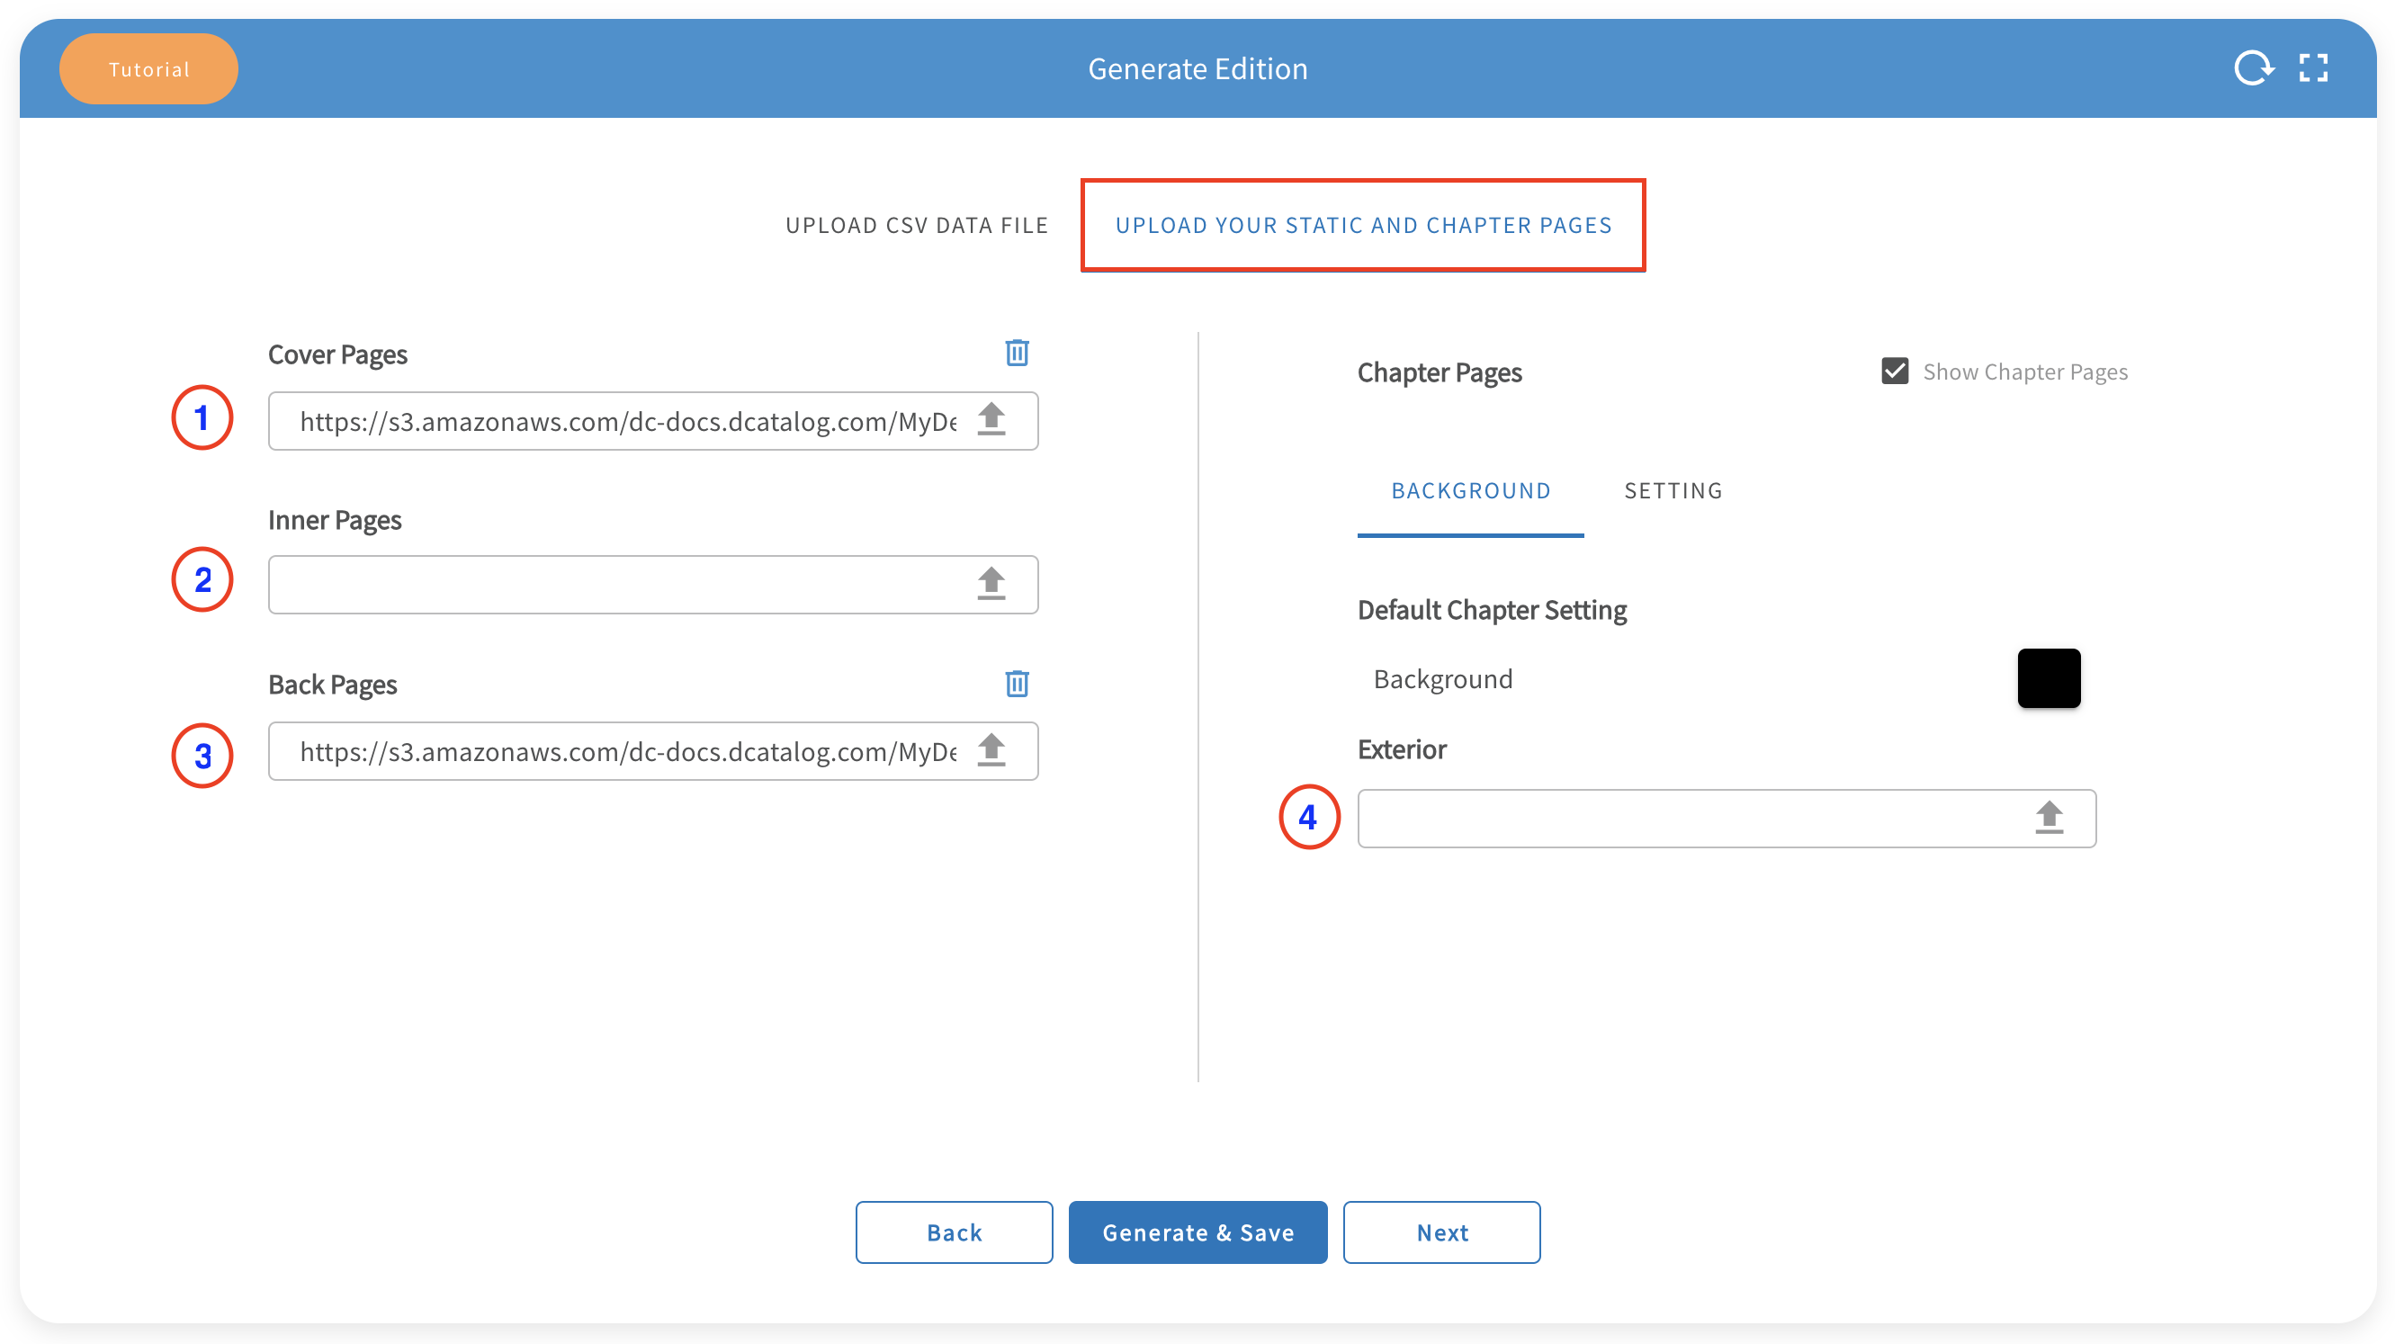Viewport: 2395px width, 1344px height.
Task: Select the Background tab
Action: pos(1470,491)
